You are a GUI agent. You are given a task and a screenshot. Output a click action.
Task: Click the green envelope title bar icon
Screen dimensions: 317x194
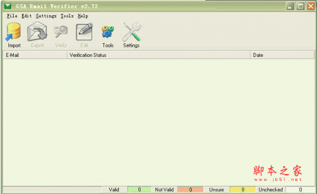pyautogui.click(x=8, y=6)
